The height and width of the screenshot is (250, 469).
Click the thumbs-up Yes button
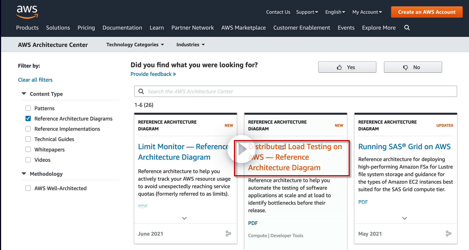click(347, 67)
